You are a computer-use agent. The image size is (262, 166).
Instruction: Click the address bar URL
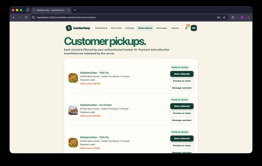pos(66,17)
